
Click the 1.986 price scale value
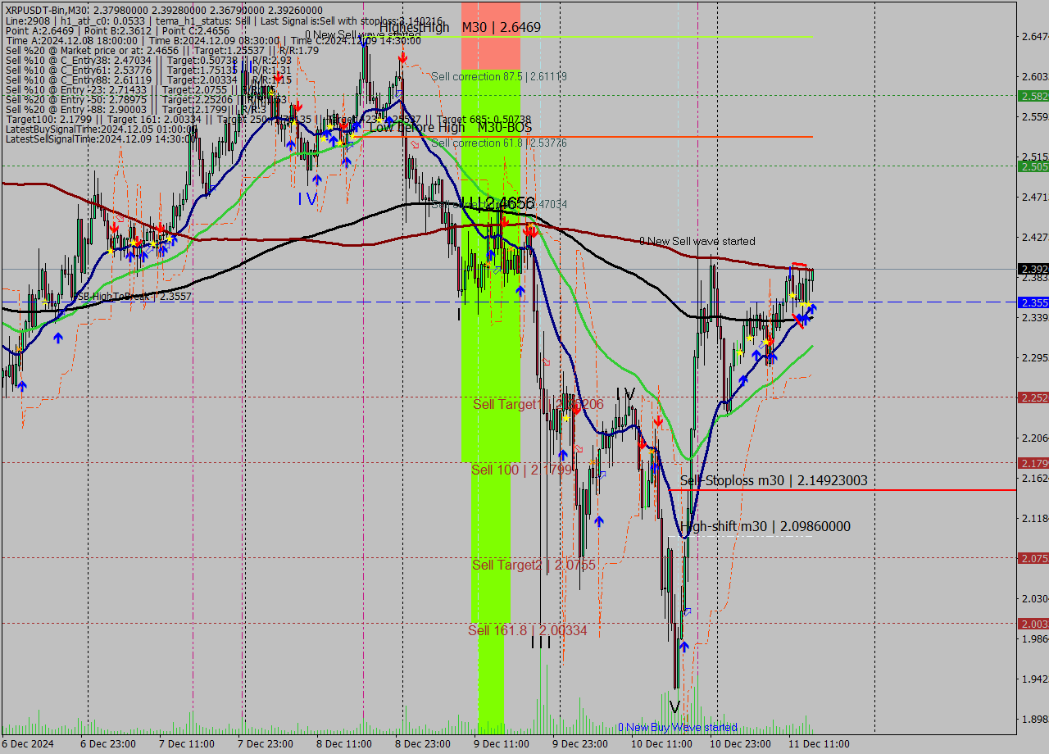point(1034,638)
